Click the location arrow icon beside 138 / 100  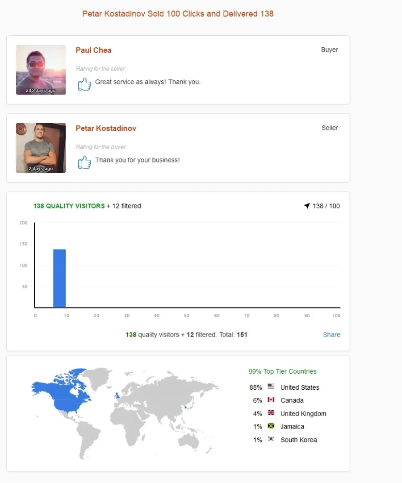[307, 206]
